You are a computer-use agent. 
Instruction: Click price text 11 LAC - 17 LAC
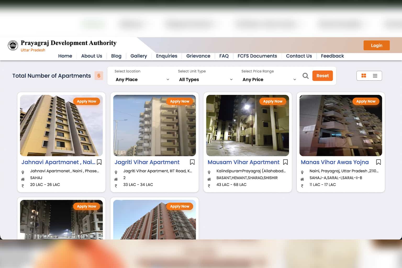(323, 185)
